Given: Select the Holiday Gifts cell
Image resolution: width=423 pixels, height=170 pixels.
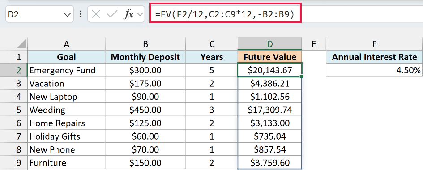Looking at the screenshot, I should [66, 136].
